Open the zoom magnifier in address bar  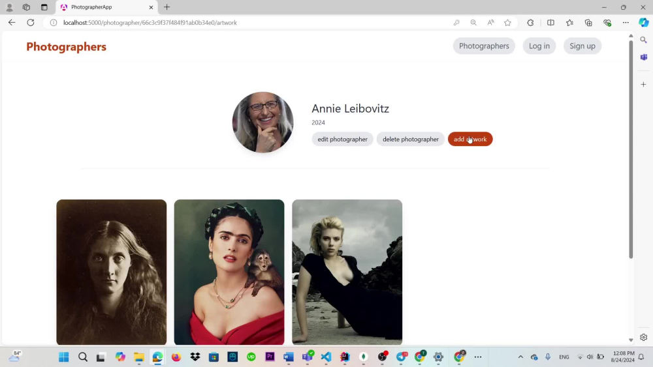[473, 22]
